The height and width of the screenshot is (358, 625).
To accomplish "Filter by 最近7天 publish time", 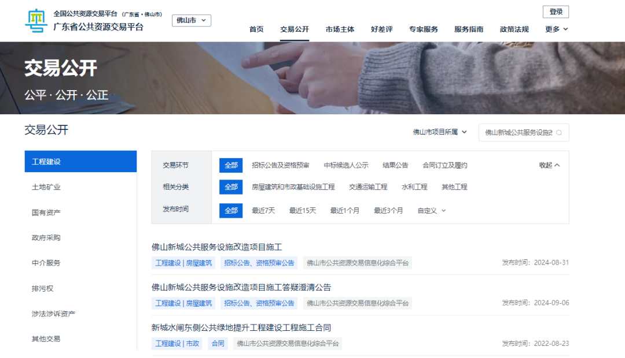I will (263, 211).
